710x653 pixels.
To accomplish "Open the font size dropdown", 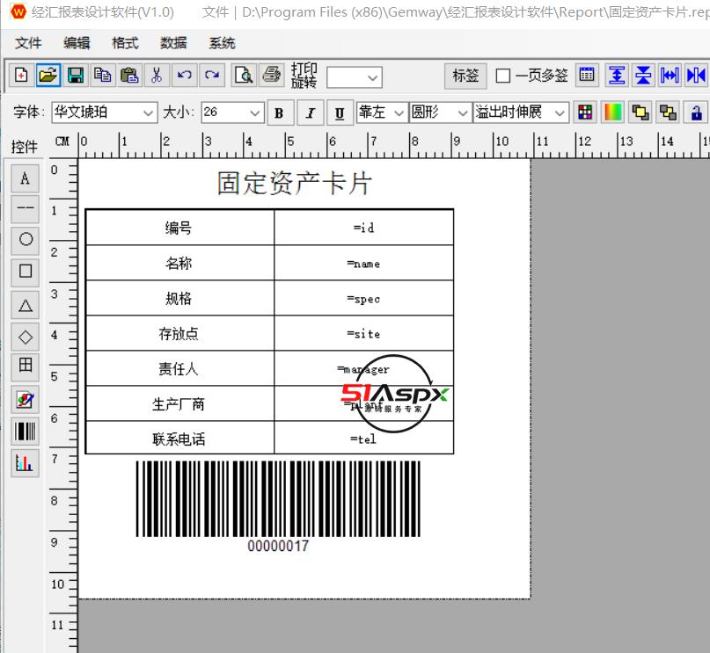I will (232, 112).
